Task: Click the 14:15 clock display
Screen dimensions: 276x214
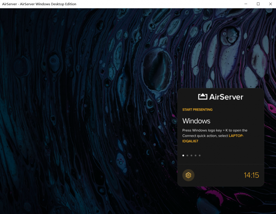Action: [x=251, y=175]
